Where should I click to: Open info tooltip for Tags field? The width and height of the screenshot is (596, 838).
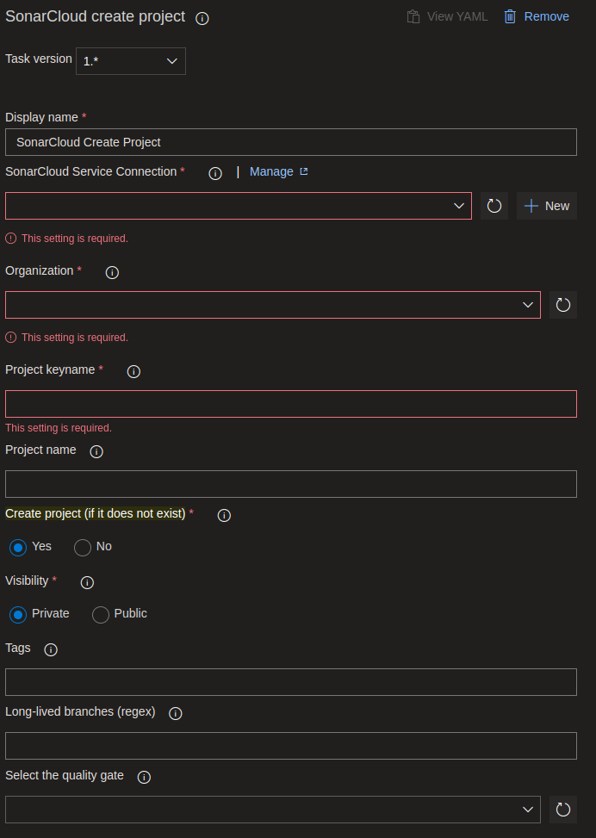[51, 649]
